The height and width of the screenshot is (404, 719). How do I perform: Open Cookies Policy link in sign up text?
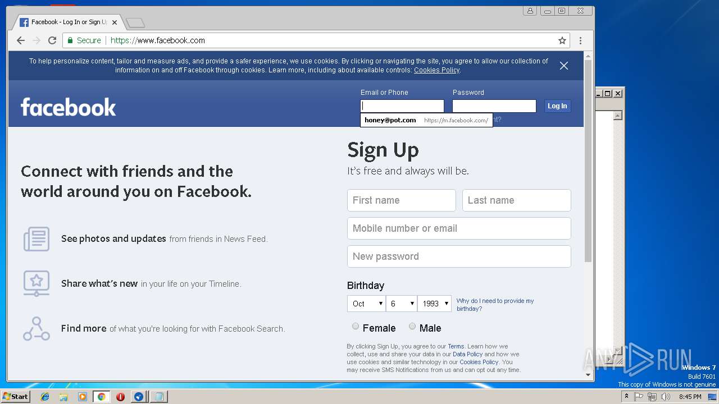pyautogui.click(x=479, y=362)
